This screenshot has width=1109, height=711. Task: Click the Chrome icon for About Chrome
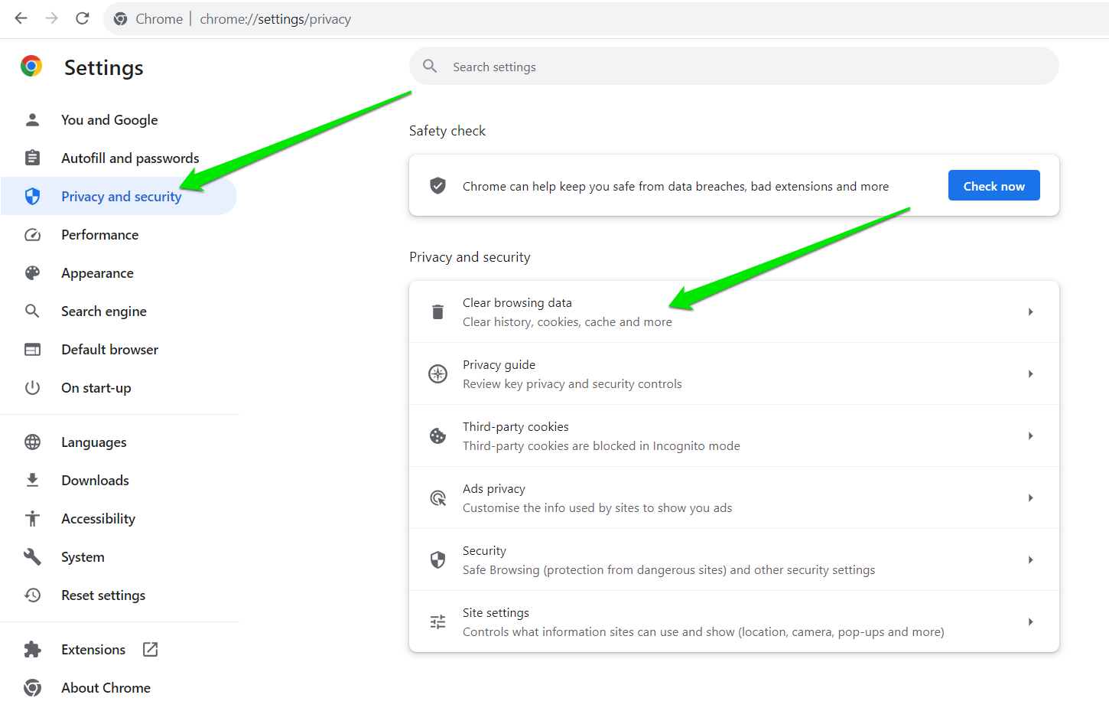32,687
